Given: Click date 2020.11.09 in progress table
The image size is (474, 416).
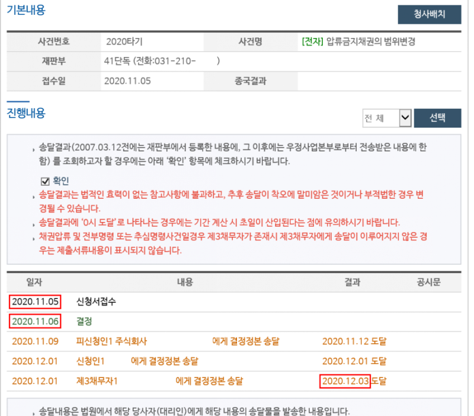Looking at the screenshot, I should pyautogui.click(x=35, y=341).
